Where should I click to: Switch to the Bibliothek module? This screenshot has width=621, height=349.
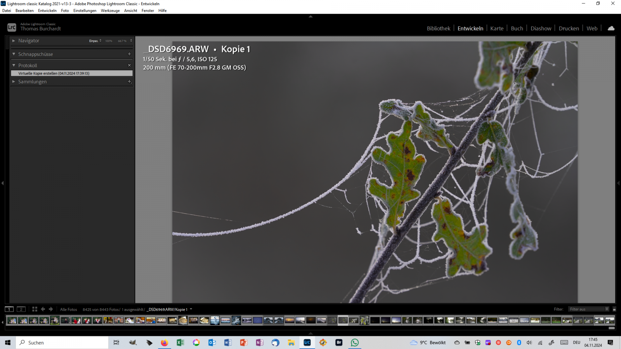[x=438, y=28]
